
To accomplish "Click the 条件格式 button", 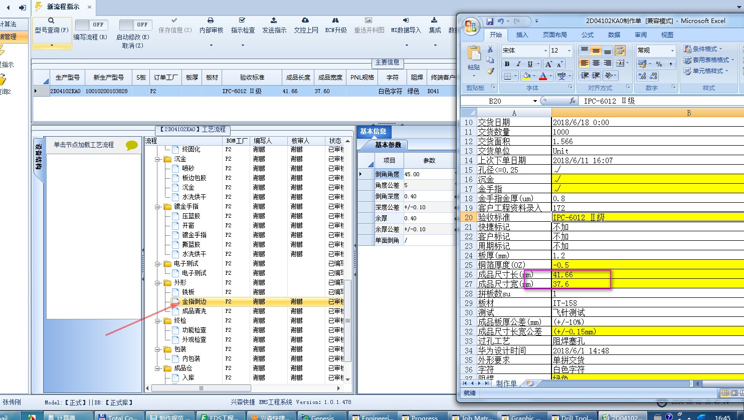I will pyautogui.click(x=703, y=49).
